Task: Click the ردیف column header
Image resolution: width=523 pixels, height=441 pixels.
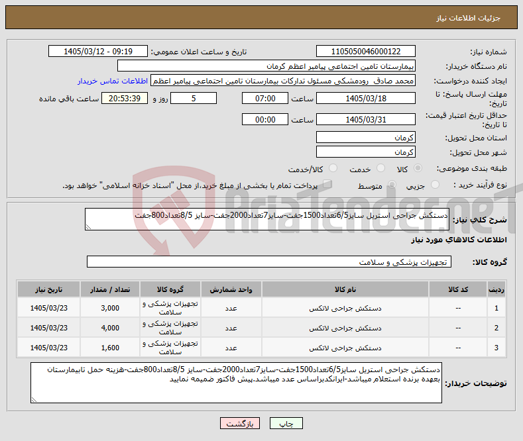Action: tap(496, 289)
